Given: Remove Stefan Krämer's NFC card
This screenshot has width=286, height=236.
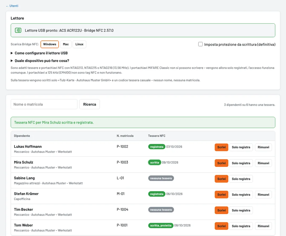Looking at the screenshot, I should click(263, 195).
